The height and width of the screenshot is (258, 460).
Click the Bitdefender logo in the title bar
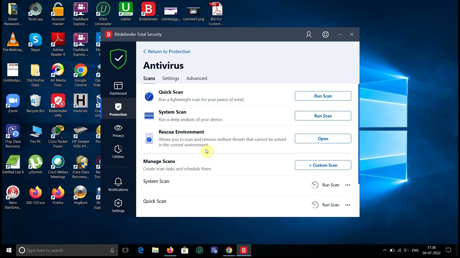click(109, 34)
